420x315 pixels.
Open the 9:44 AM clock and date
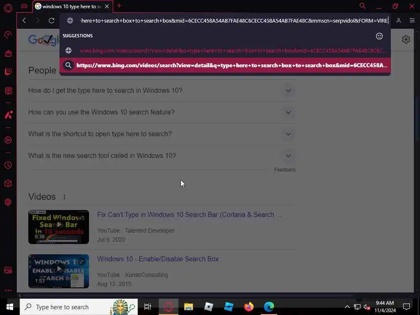(385, 307)
